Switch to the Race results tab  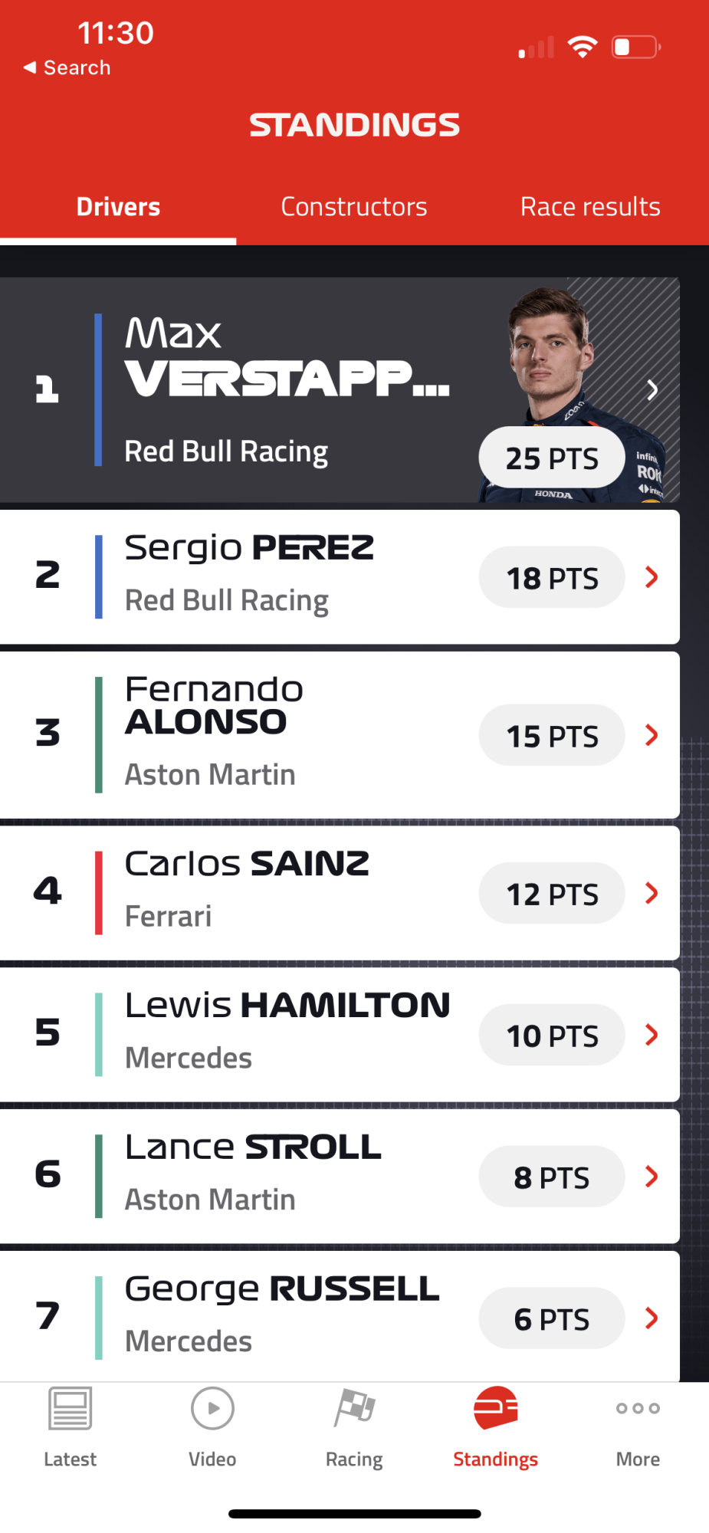[x=590, y=207]
